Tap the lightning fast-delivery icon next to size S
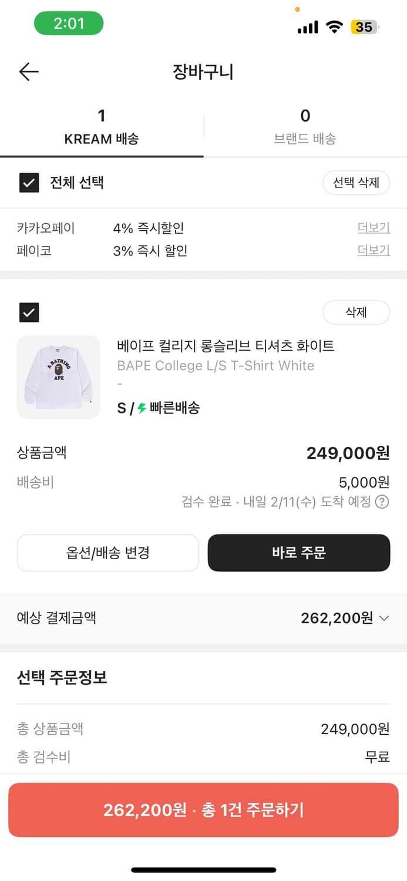This screenshot has width=407, height=881. 141,407
